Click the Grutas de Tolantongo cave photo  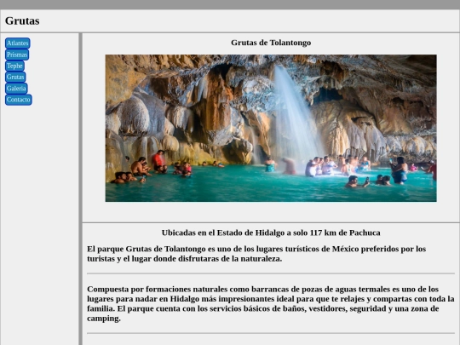pos(271,128)
